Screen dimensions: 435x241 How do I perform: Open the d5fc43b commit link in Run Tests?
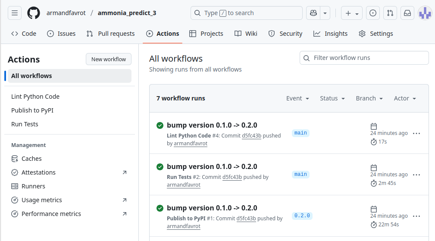pos(232,177)
